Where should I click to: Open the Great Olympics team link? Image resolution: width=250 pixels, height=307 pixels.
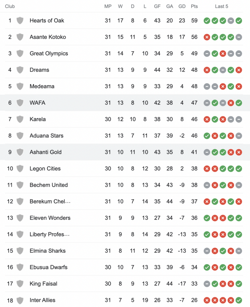pyautogui.click(x=49, y=54)
